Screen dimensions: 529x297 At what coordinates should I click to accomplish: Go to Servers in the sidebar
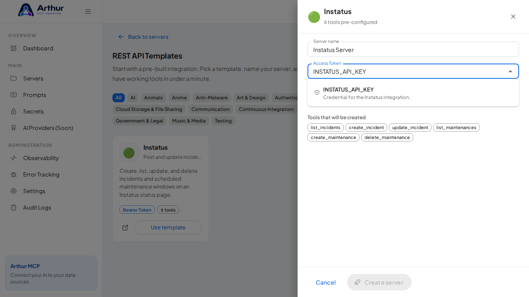(51, 78)
